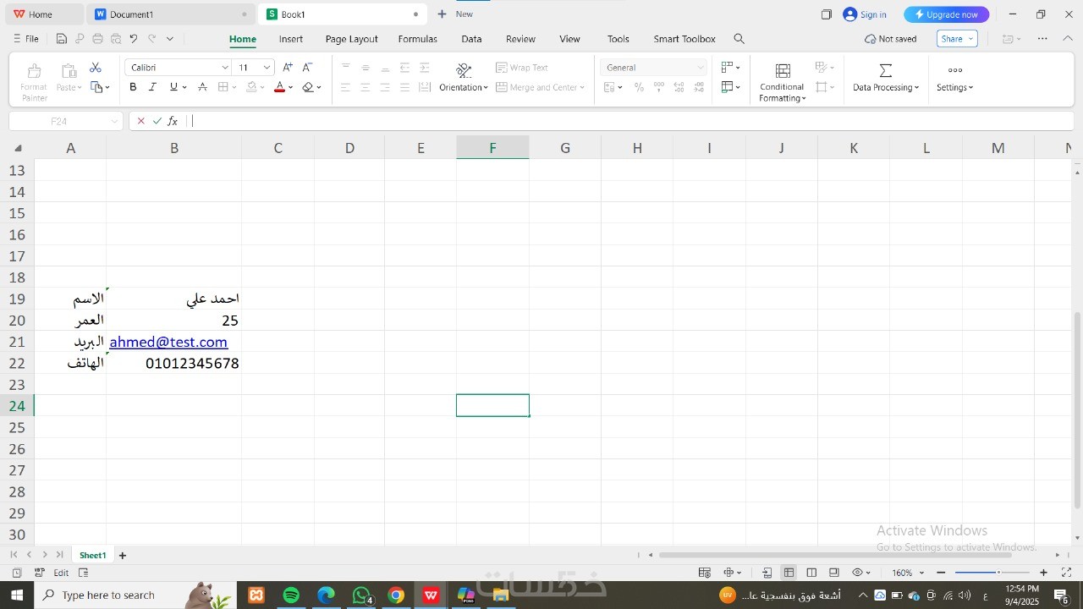Click the red font color swatch
The width and height of the screenshot is (1083, 609).
click(x=279, y=87)
